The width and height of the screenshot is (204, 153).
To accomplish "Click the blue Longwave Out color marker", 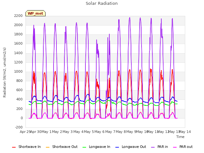I will click(x=117, y=147).
